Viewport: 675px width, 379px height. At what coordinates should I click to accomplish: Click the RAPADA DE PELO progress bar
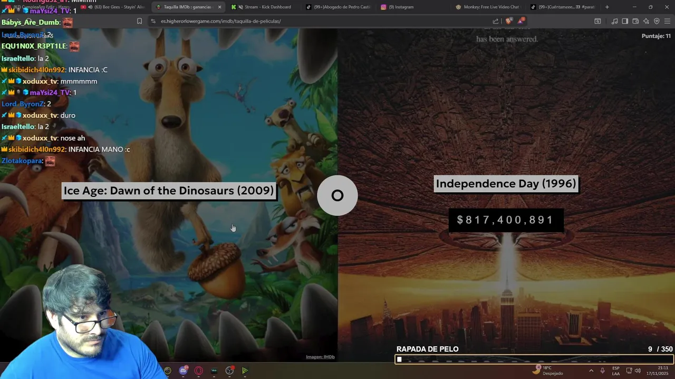click(x=534, y=360)
